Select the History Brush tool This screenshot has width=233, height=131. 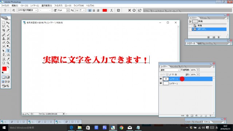(x=8, y=39)
